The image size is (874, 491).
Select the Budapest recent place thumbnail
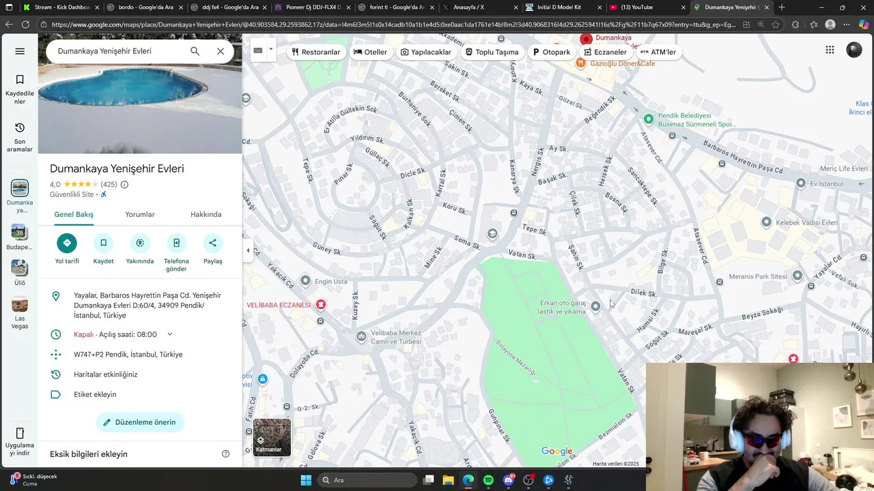pyautogui.click(x=20, y=232)
